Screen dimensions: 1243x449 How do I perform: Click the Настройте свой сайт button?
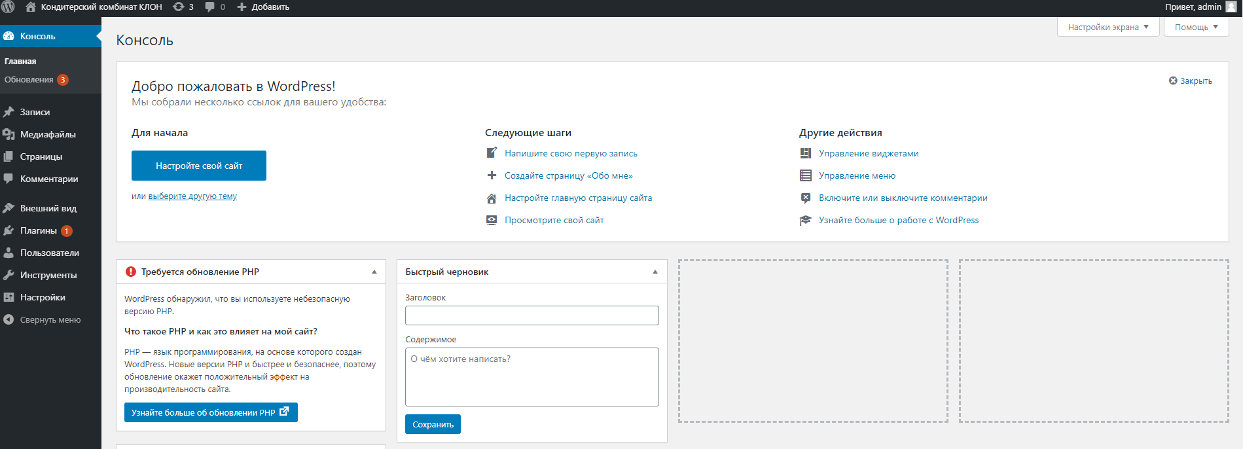pyautogui.click(x=199, y=166)
